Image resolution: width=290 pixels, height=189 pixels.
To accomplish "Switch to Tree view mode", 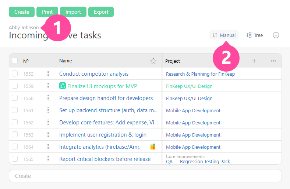I will point(255,35).
